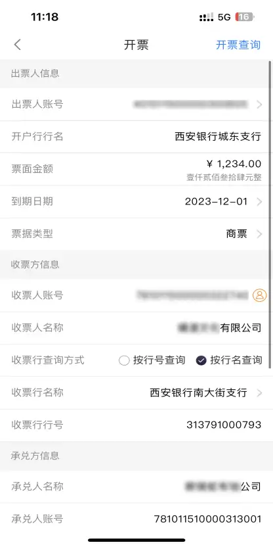
Task: Edit 承兑人账号 account number field
Action: pos(136,519)
